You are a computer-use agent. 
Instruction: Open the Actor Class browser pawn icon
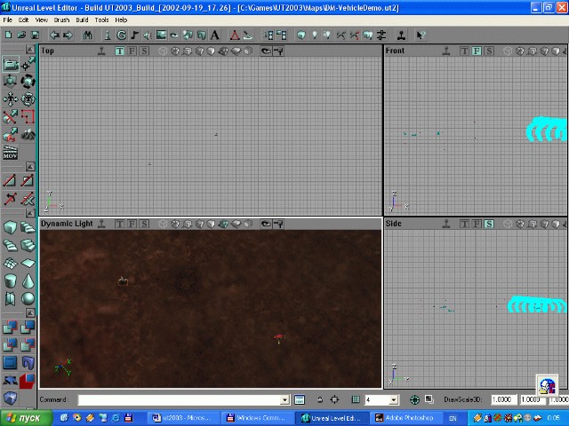coord(108,35)
